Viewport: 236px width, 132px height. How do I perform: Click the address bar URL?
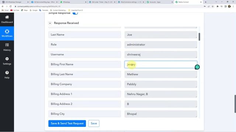[x=39, y=7]
